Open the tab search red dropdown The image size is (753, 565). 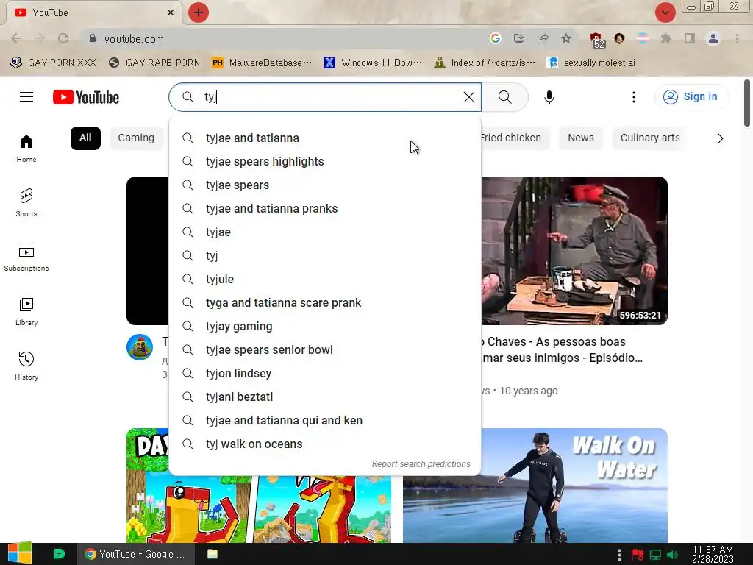click(665, 13)
